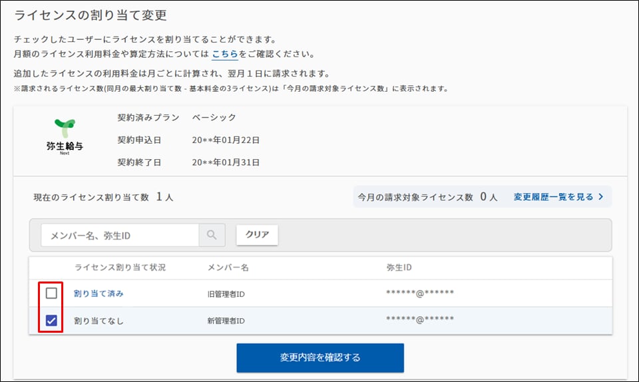This screenshot has height=382, width=639.
Task: Click the masked 弥生ID in 旧管理者ID row
Action: coord(420,293)
